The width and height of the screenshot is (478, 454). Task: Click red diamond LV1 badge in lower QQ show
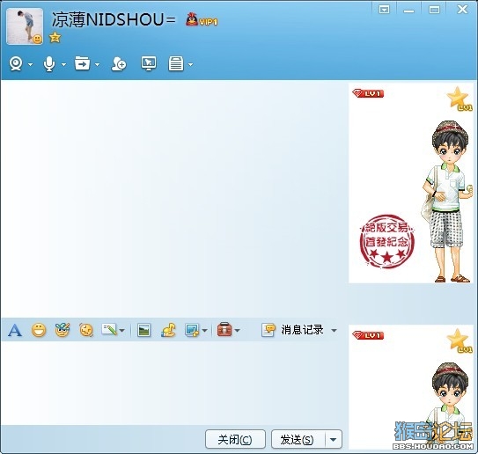(x=368, y=335)
